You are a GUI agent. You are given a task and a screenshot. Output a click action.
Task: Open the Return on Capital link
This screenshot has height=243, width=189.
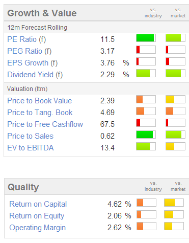tap(38, 204)
